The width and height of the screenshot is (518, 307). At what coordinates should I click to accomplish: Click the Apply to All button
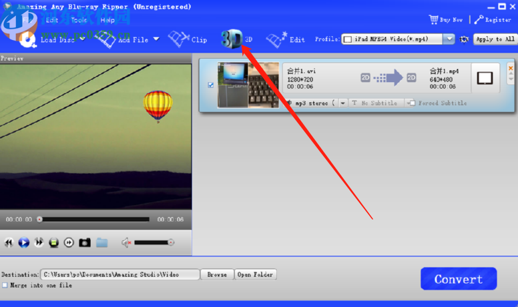[x=495, y=39]
